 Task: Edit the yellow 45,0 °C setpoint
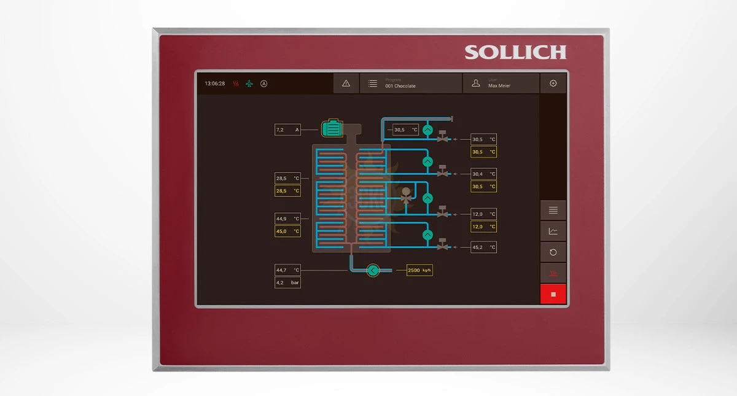[x=287, y=231]
